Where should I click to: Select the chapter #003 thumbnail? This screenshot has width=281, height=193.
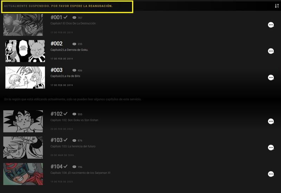tap(25, 78)
